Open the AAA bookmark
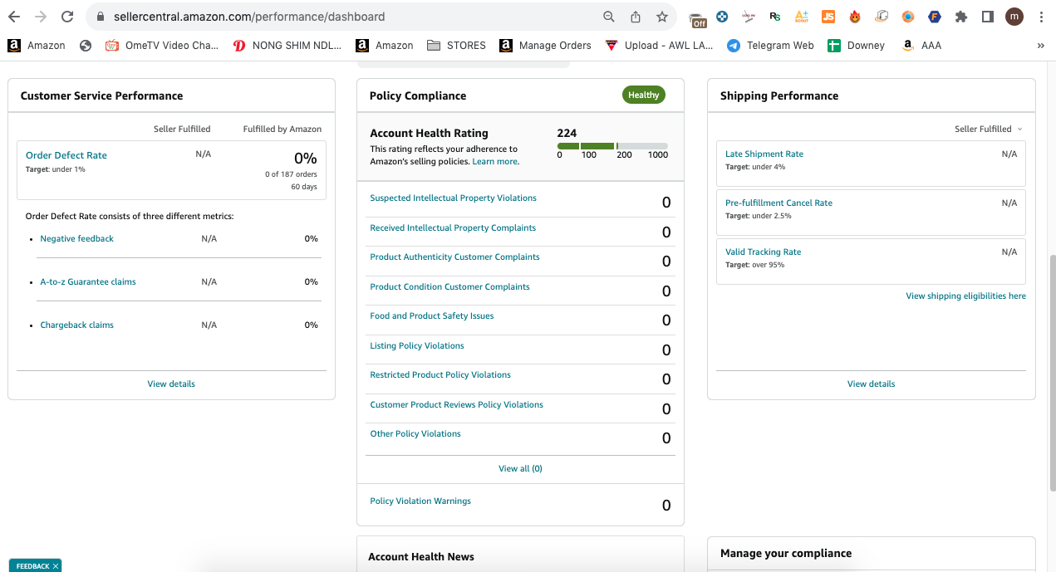 click(x=921, y=46)
